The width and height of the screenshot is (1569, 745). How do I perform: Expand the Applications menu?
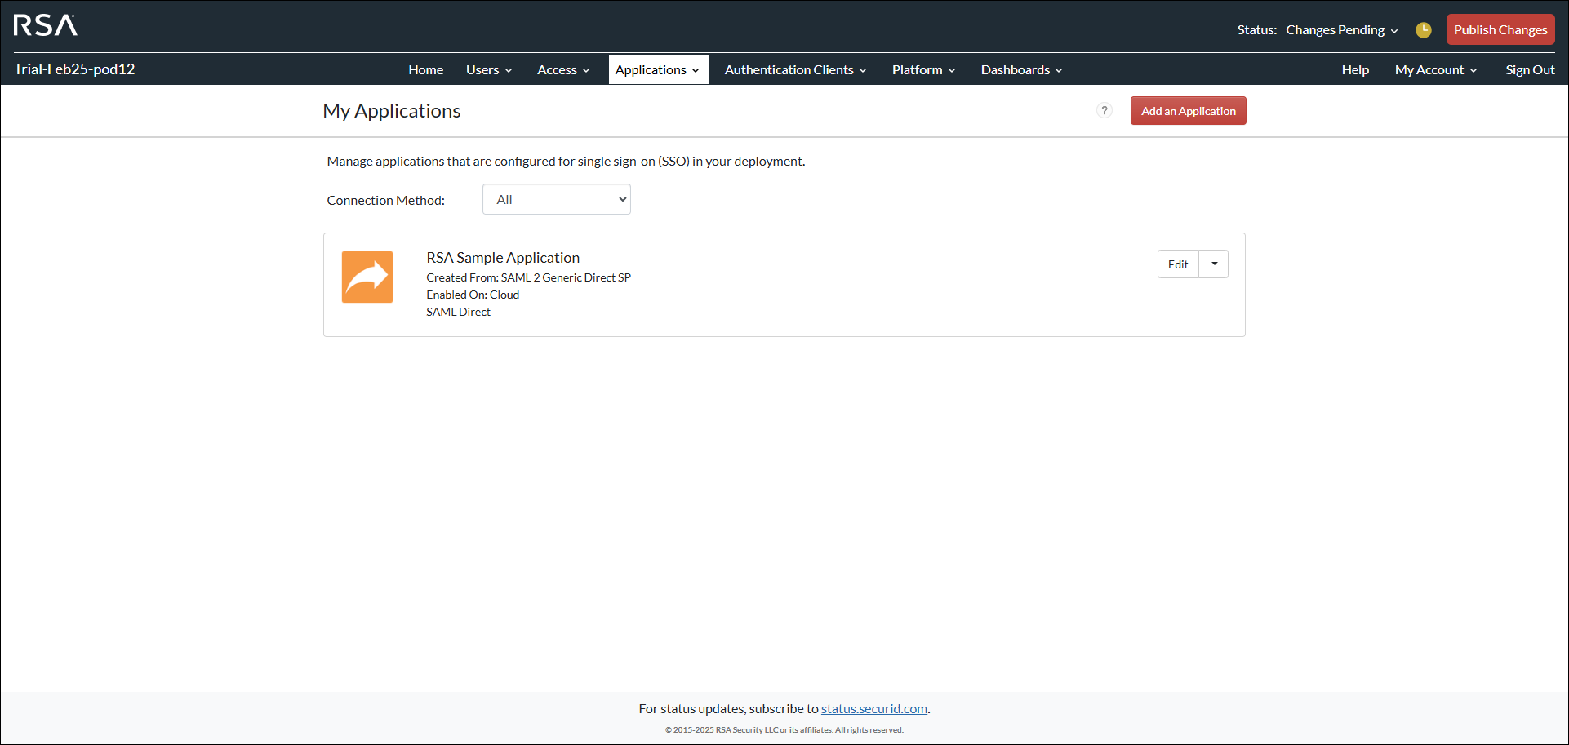(657, 70)
